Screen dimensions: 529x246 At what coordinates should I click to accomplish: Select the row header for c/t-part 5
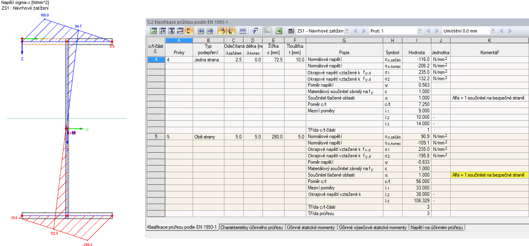pyautogui.click(x=156, y=136)
